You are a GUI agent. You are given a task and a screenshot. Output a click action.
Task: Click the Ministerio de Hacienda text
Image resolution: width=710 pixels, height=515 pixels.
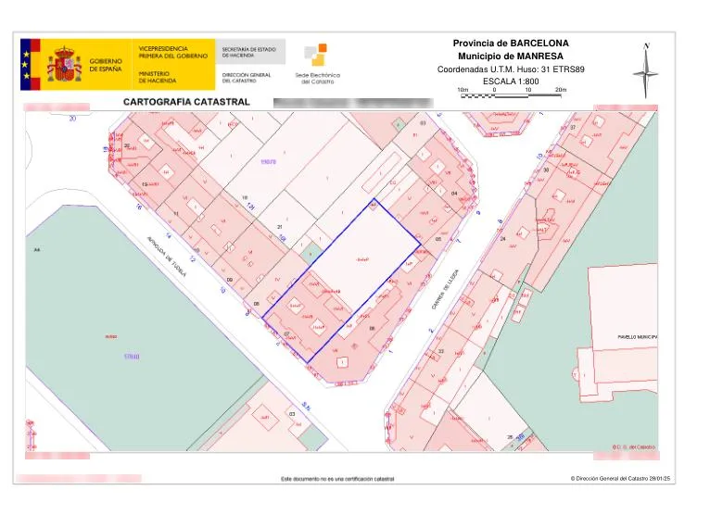(158, 77)
